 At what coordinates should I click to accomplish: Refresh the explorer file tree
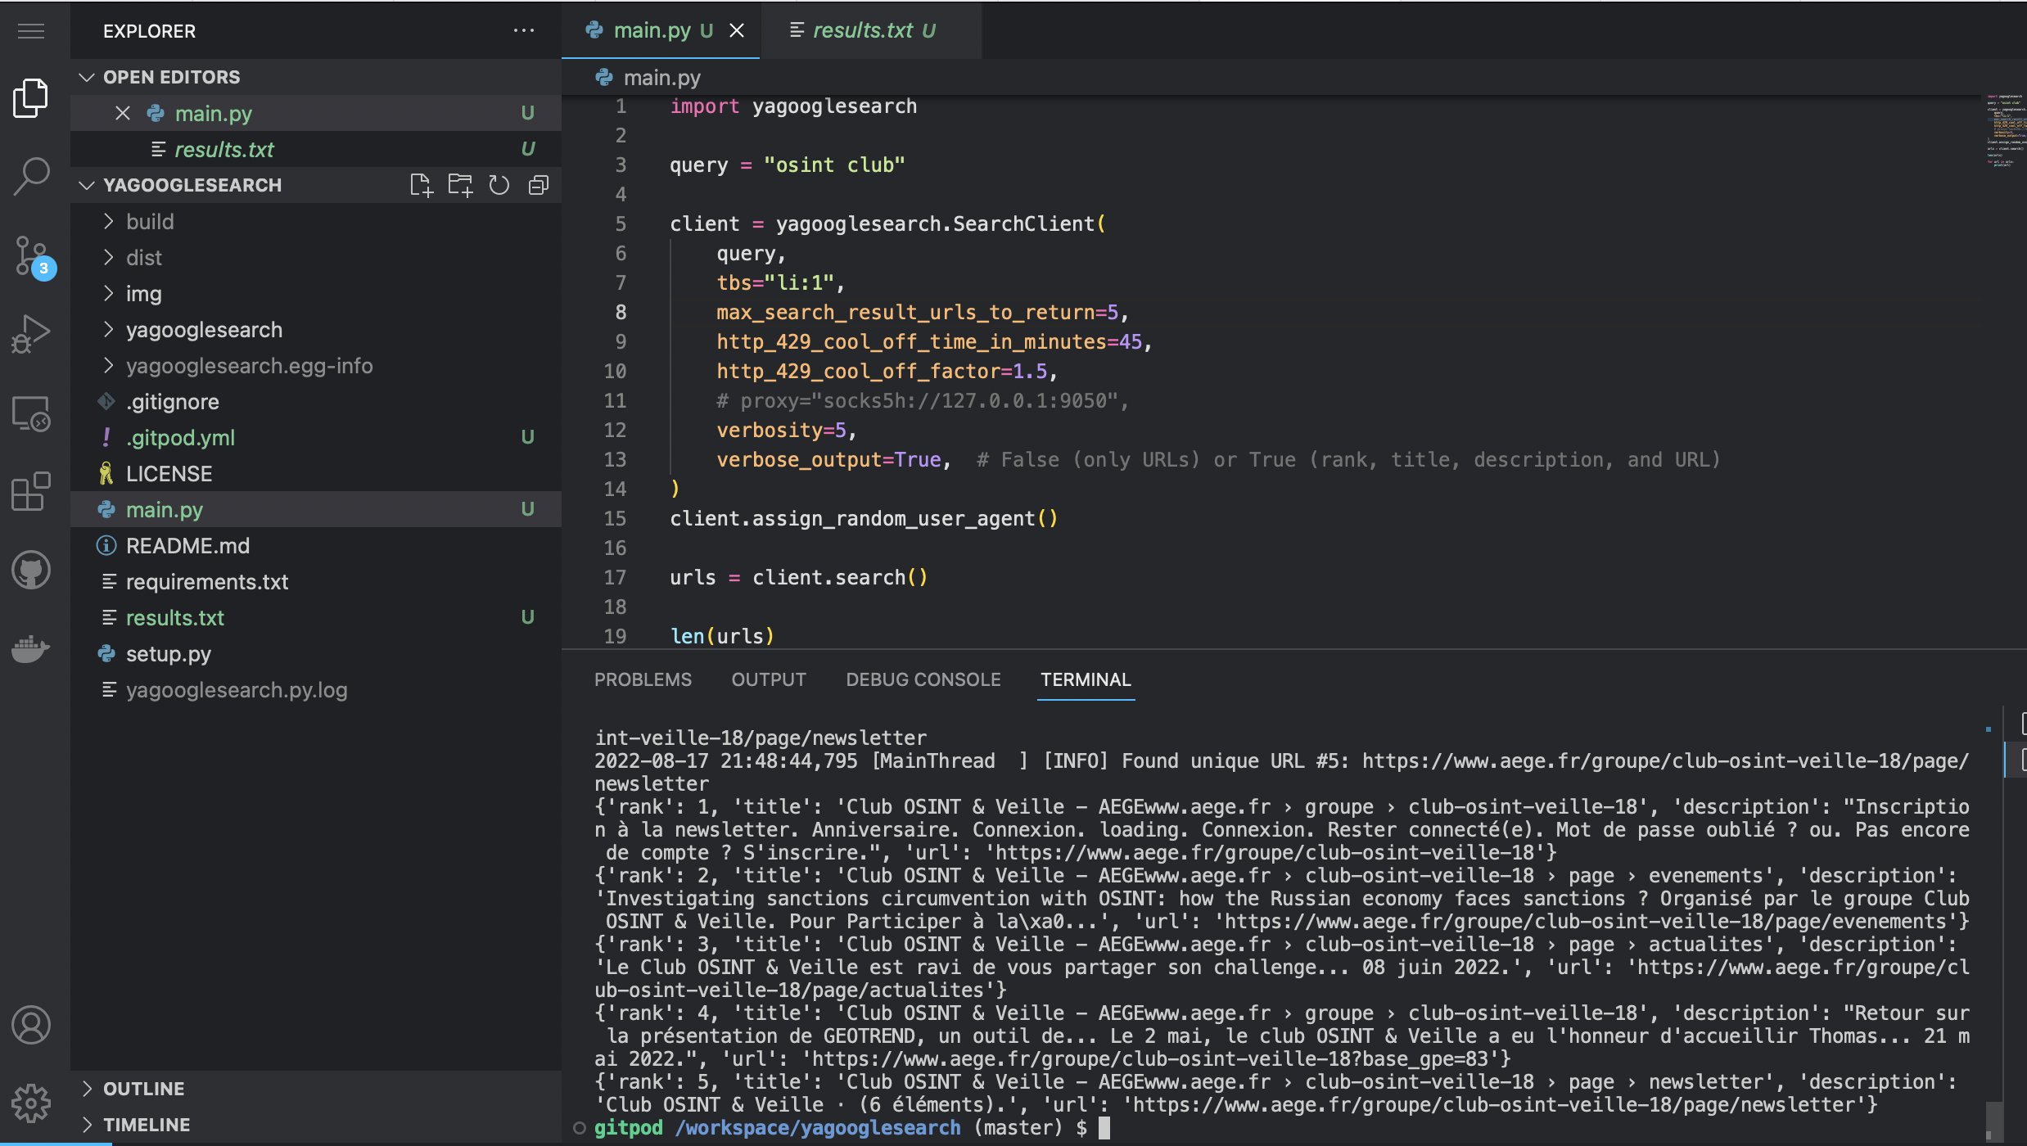click(499, 185)
